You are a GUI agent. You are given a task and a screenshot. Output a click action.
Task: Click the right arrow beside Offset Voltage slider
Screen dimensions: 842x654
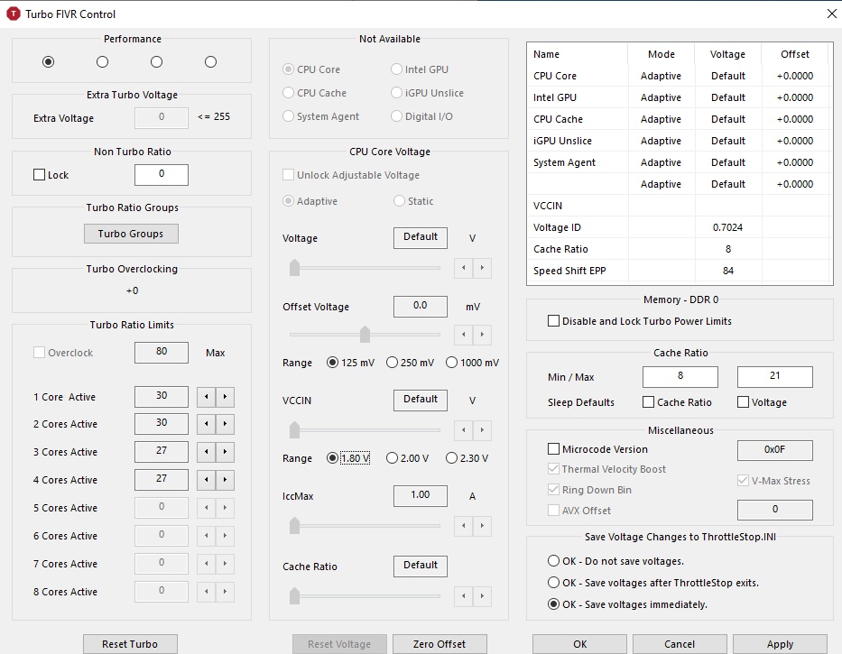click(x=483, y=335)
